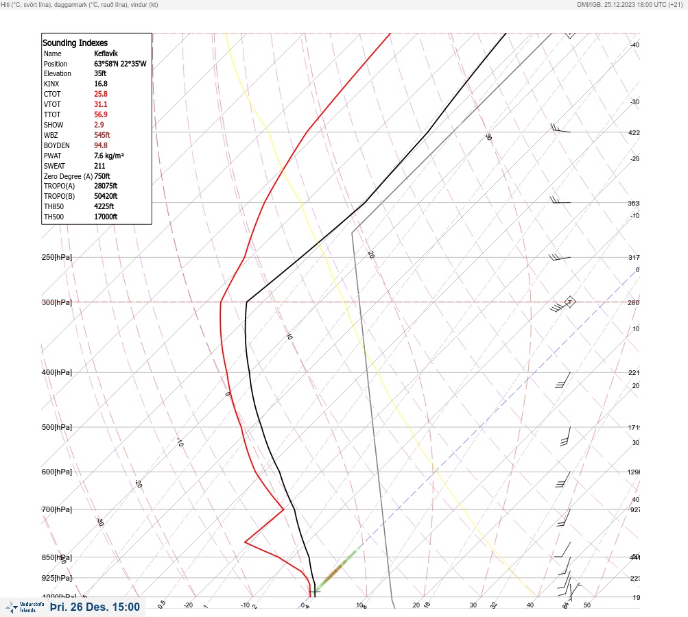
Task: Click the 400[hPa] pressure label
Action: (x=57, y=372)
